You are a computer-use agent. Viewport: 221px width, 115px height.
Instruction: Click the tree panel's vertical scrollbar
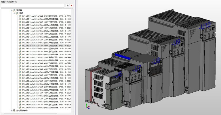tap(72, 57)
